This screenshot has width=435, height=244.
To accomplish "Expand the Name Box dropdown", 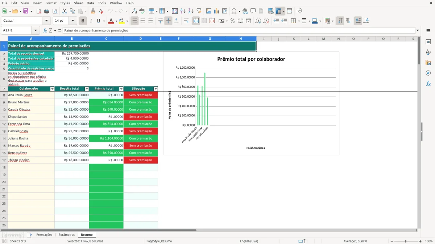I will coord(36,30).
